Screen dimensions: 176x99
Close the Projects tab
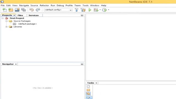point(14,15)
